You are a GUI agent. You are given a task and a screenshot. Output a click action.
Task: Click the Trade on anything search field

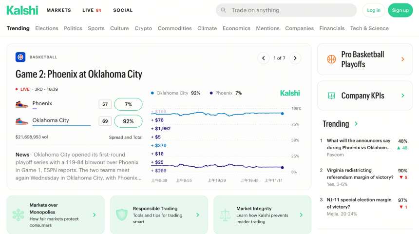pos(286,10)
